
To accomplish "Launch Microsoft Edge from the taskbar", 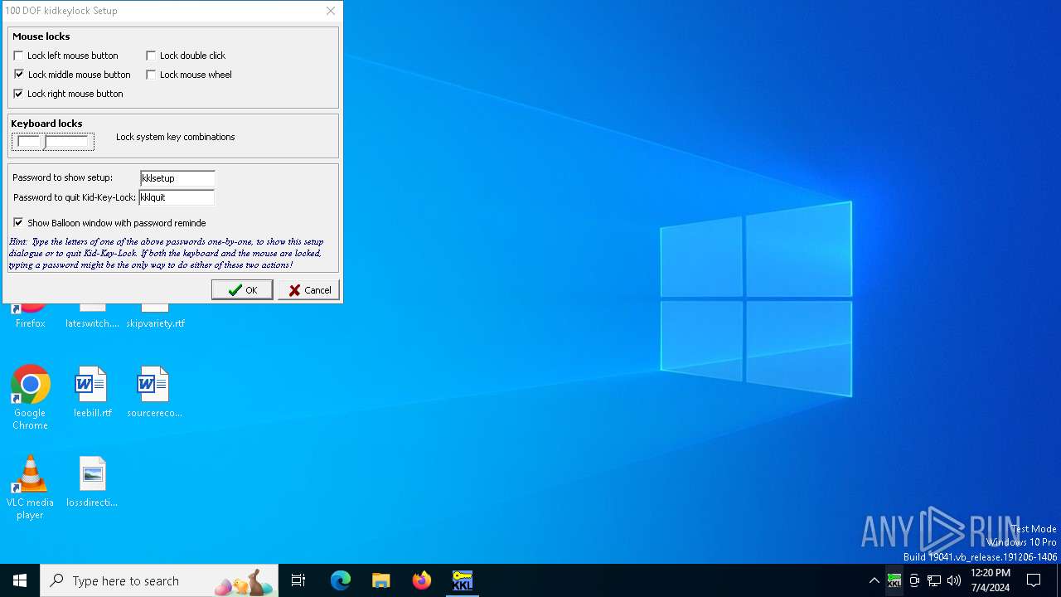I will point(341,580).
